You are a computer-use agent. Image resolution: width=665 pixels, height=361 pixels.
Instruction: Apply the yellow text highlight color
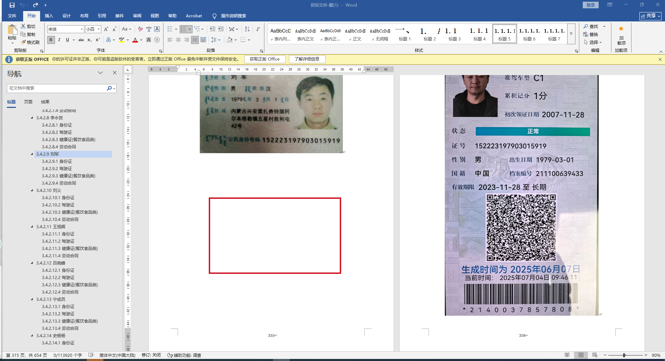coord(121,40)
